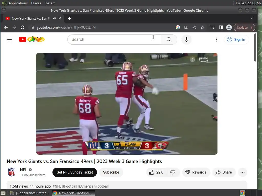Open the Applications menu
The width and height of the screenshot is (262, 196).
18,3
